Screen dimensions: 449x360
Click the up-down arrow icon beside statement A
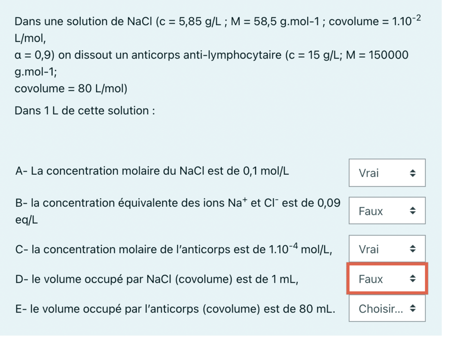[x=412, y=173]
